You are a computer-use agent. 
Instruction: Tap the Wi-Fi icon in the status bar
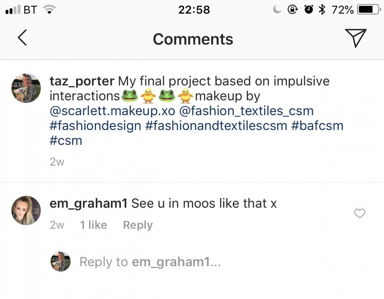pos(49,10)
